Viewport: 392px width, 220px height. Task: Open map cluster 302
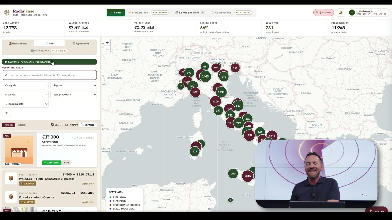(x=195, y=92)
